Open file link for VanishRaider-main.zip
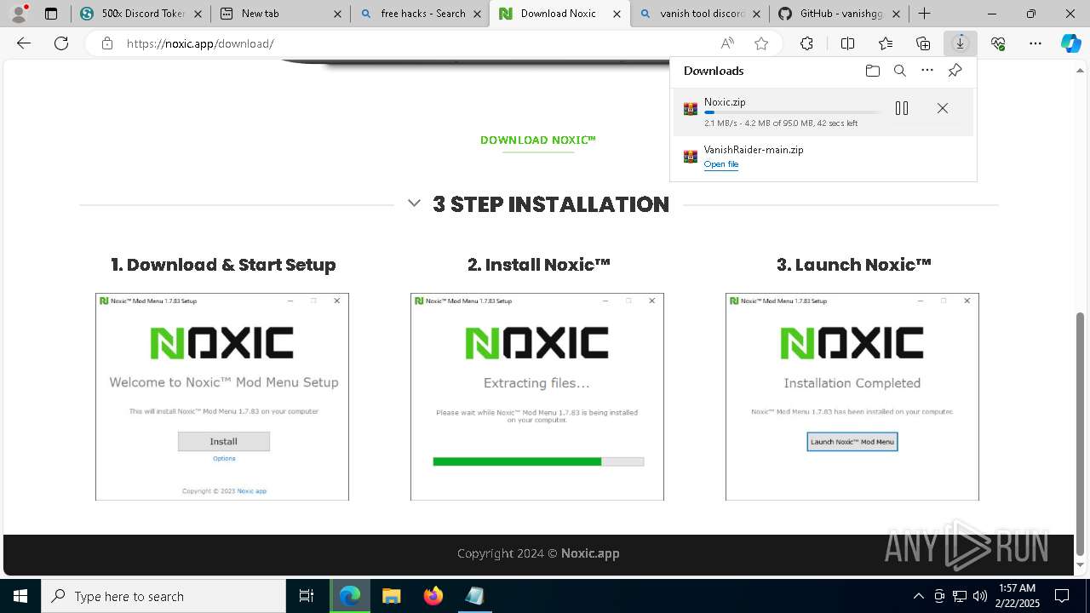Viewport: 1090px width, 613px height. (x=721, y=164)
